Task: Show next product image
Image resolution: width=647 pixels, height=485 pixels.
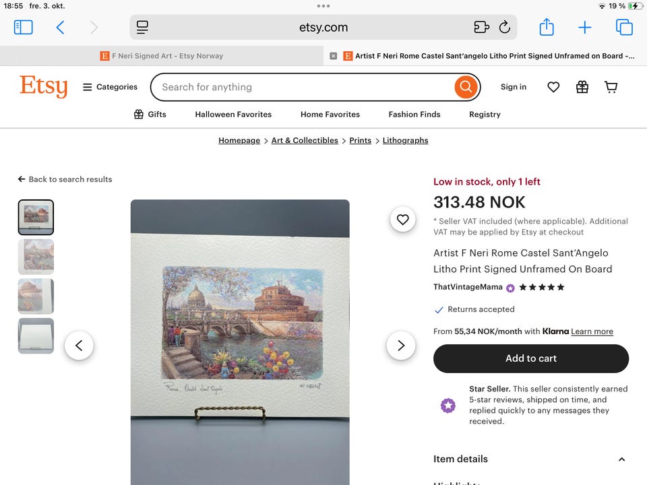Action: (401, 346)
